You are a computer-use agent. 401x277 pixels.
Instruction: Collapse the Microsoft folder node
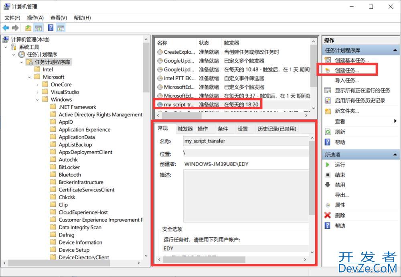[29, 77]
